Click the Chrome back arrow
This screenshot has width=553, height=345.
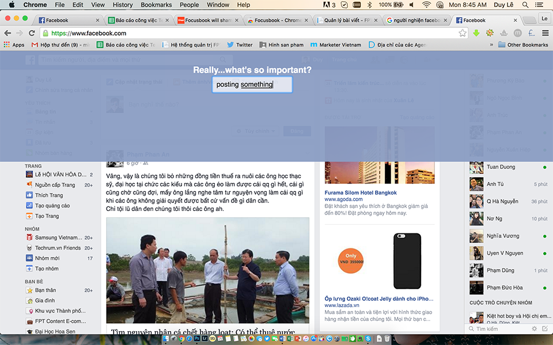7,33
